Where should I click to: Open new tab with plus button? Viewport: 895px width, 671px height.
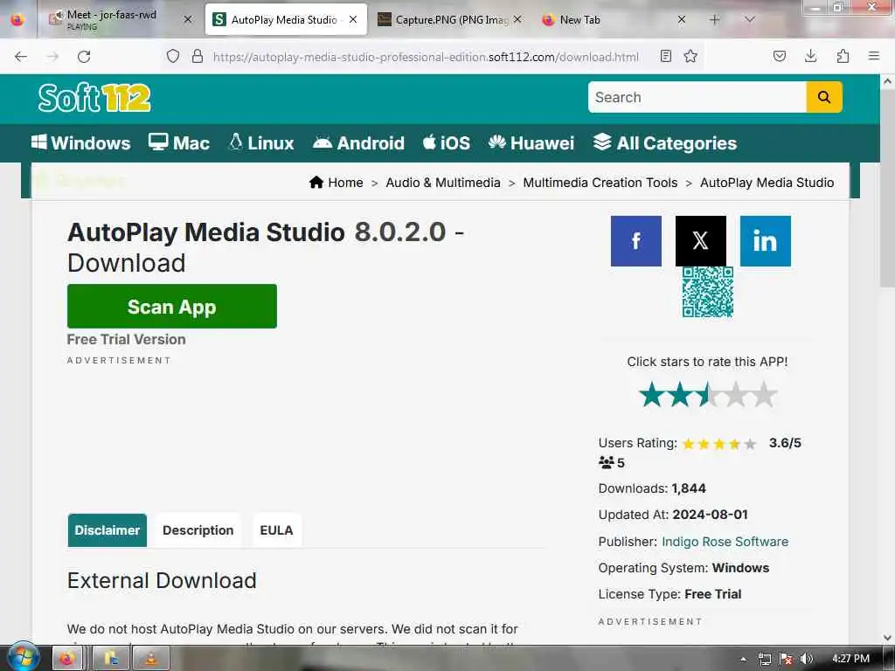click(x=714, y=19)
